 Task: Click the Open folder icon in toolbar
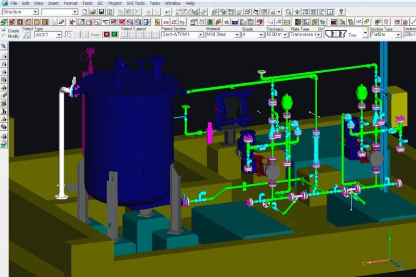click(x=93, y=11)
